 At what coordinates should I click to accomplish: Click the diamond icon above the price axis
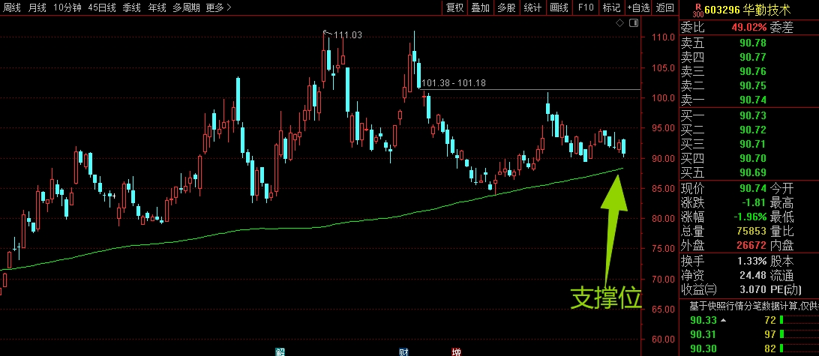[619, 23]
